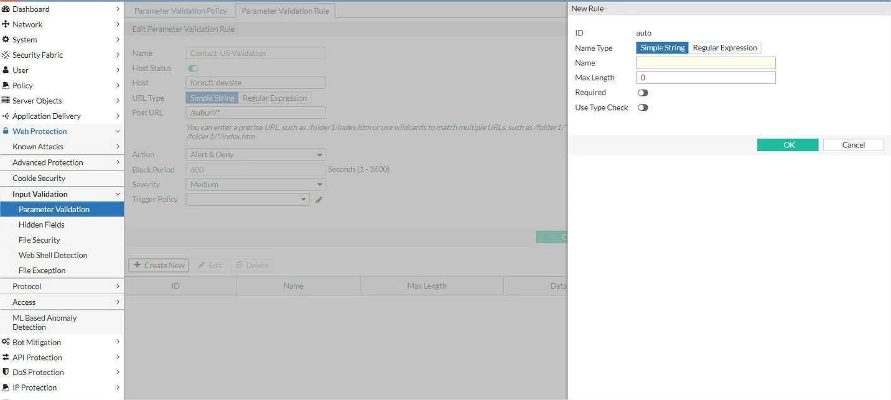Open the Action dropdown showing Alert & Deny
Image resolution: width=891 pixels, height=400 pixels.
255,154
